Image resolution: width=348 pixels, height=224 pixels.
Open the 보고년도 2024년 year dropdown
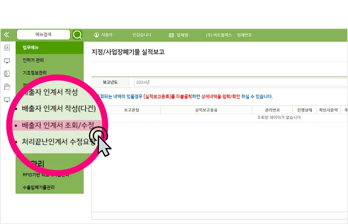click(x=238, y=82)
